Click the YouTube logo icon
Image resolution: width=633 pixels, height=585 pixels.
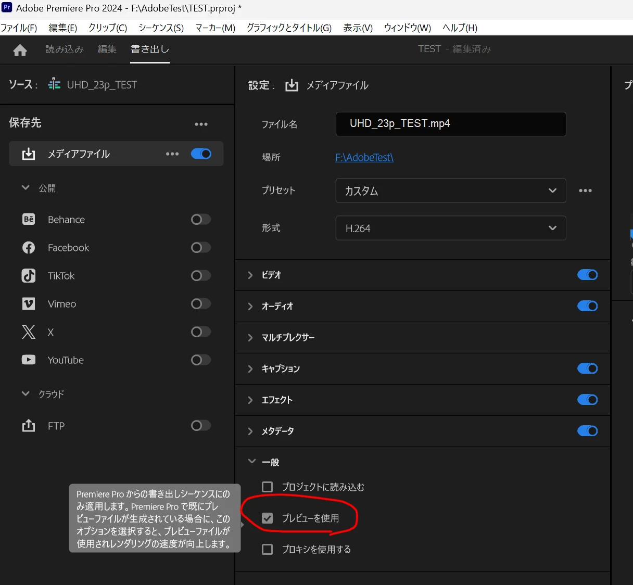point(29,360)
